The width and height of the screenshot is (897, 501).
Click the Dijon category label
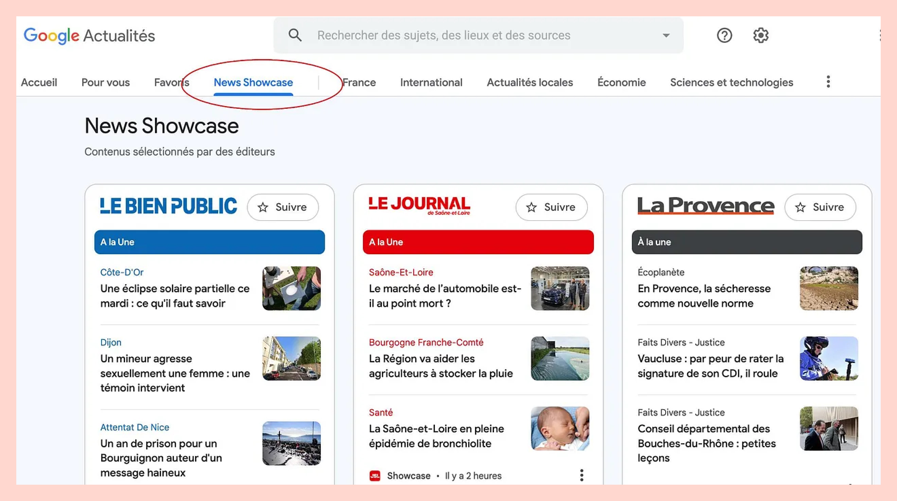pyautogui.click(x=111, y=343)
